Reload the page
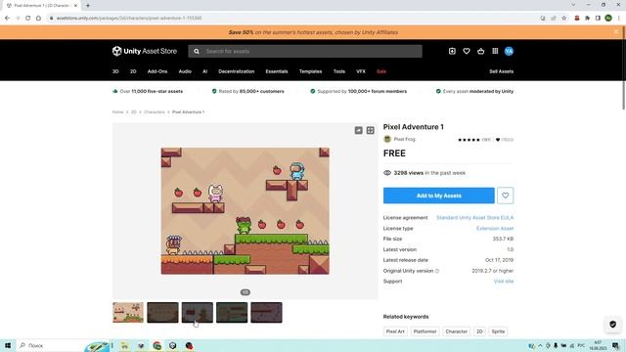626x352 pixels. (27, 18)
